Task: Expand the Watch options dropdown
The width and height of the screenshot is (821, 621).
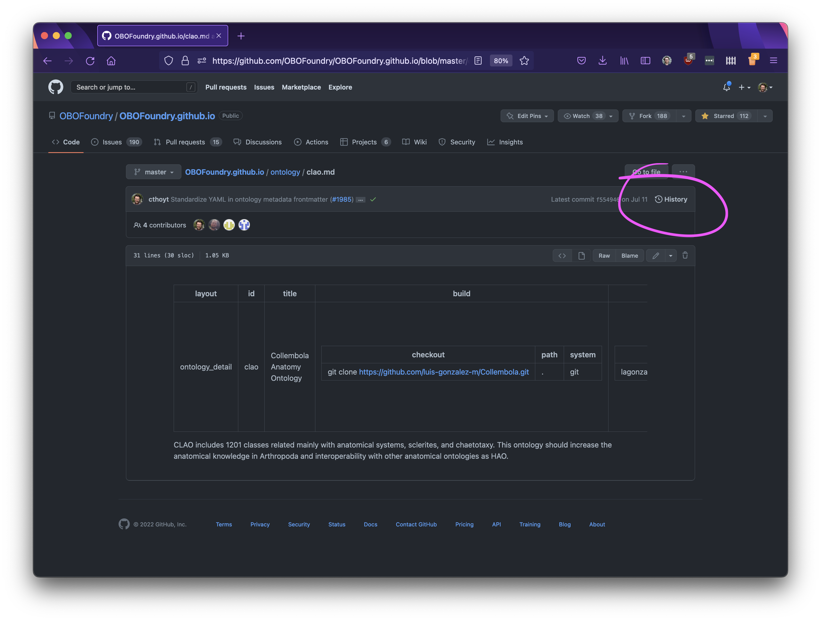Action: tap(611, 116)
